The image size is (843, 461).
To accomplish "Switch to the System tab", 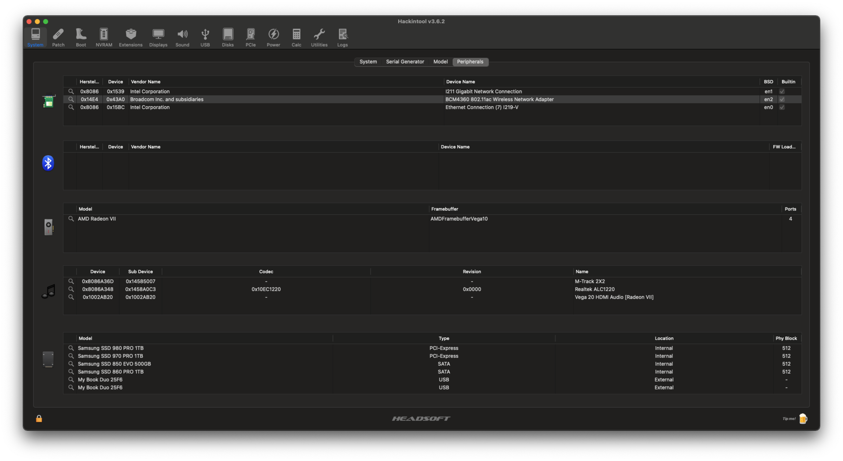I will point(368,62).
